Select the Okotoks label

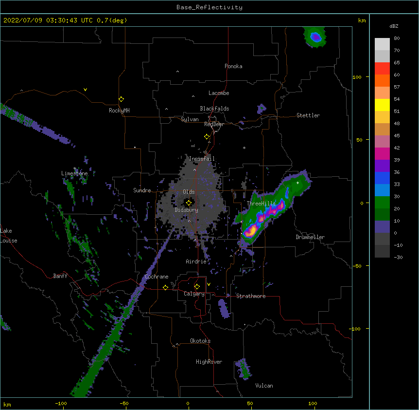point(200,341)
